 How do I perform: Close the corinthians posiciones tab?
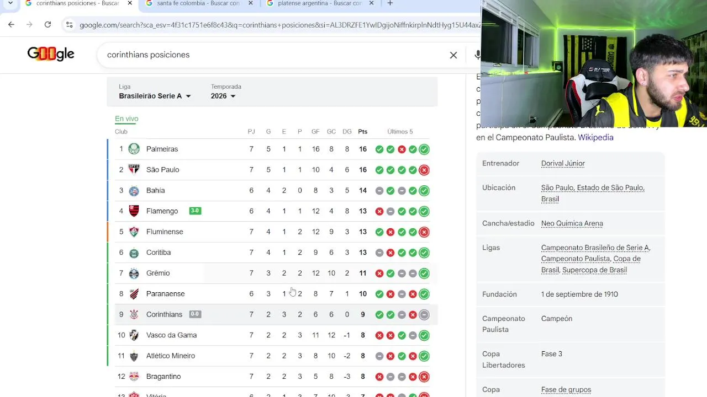pos(130,3)
